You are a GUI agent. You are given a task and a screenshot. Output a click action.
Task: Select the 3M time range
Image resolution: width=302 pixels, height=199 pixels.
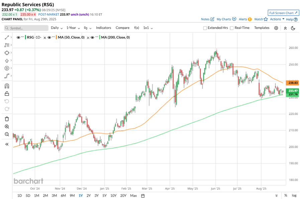(x=54, y=196)
